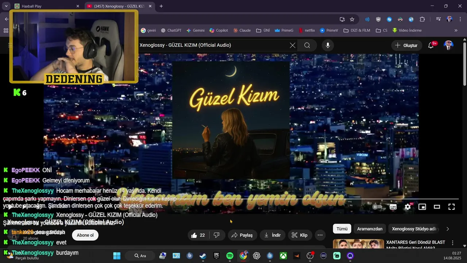Open Steam from the taskbar

pos(203,256)
